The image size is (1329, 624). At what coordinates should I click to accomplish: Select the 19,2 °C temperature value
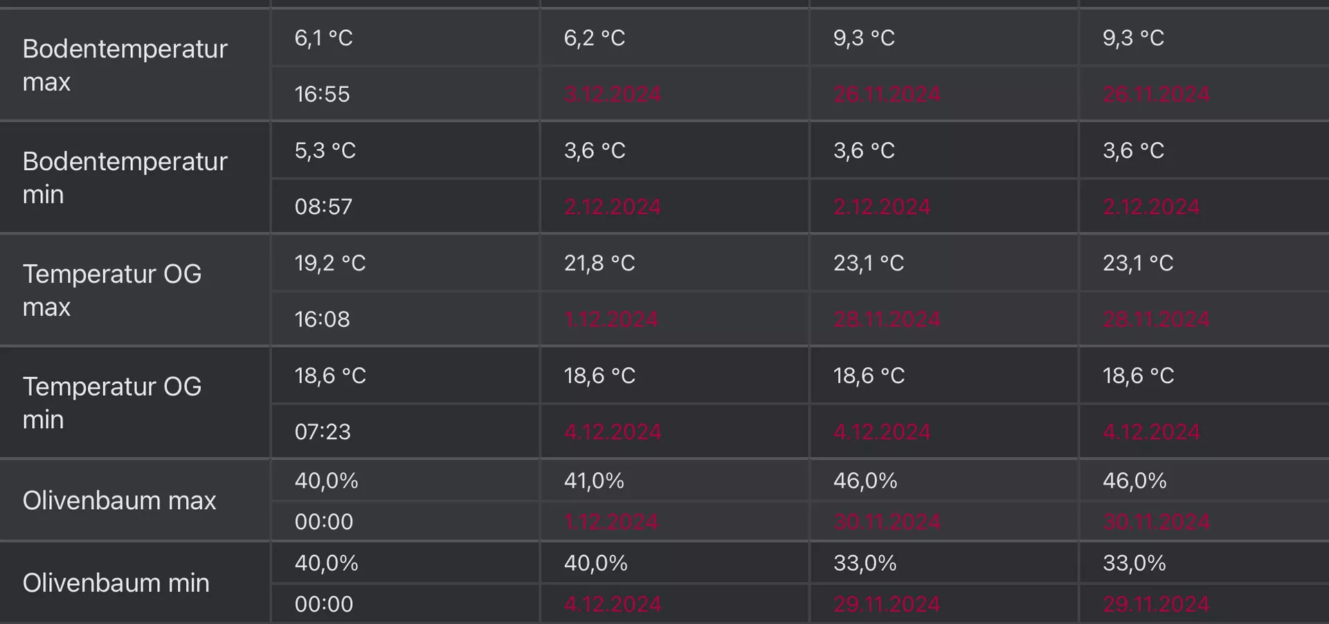pyautogui.click(x=330, y=264)
